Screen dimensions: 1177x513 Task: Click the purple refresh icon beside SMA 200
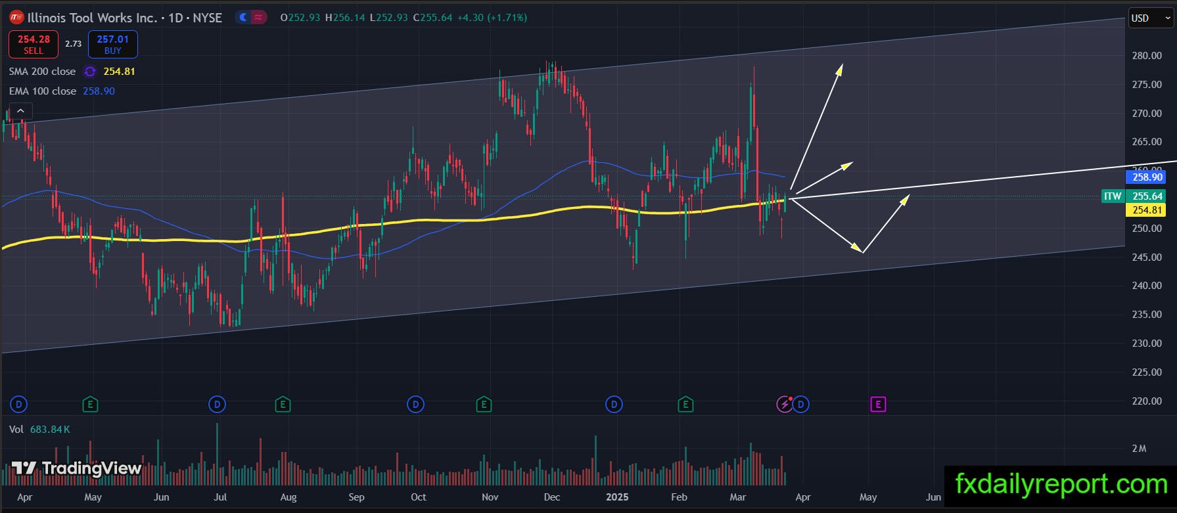(x=90, y=72)
